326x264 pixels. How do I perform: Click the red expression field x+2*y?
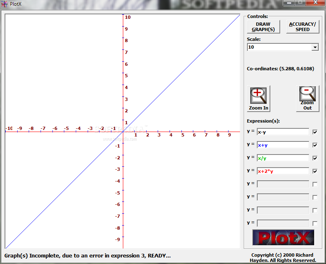283,171
